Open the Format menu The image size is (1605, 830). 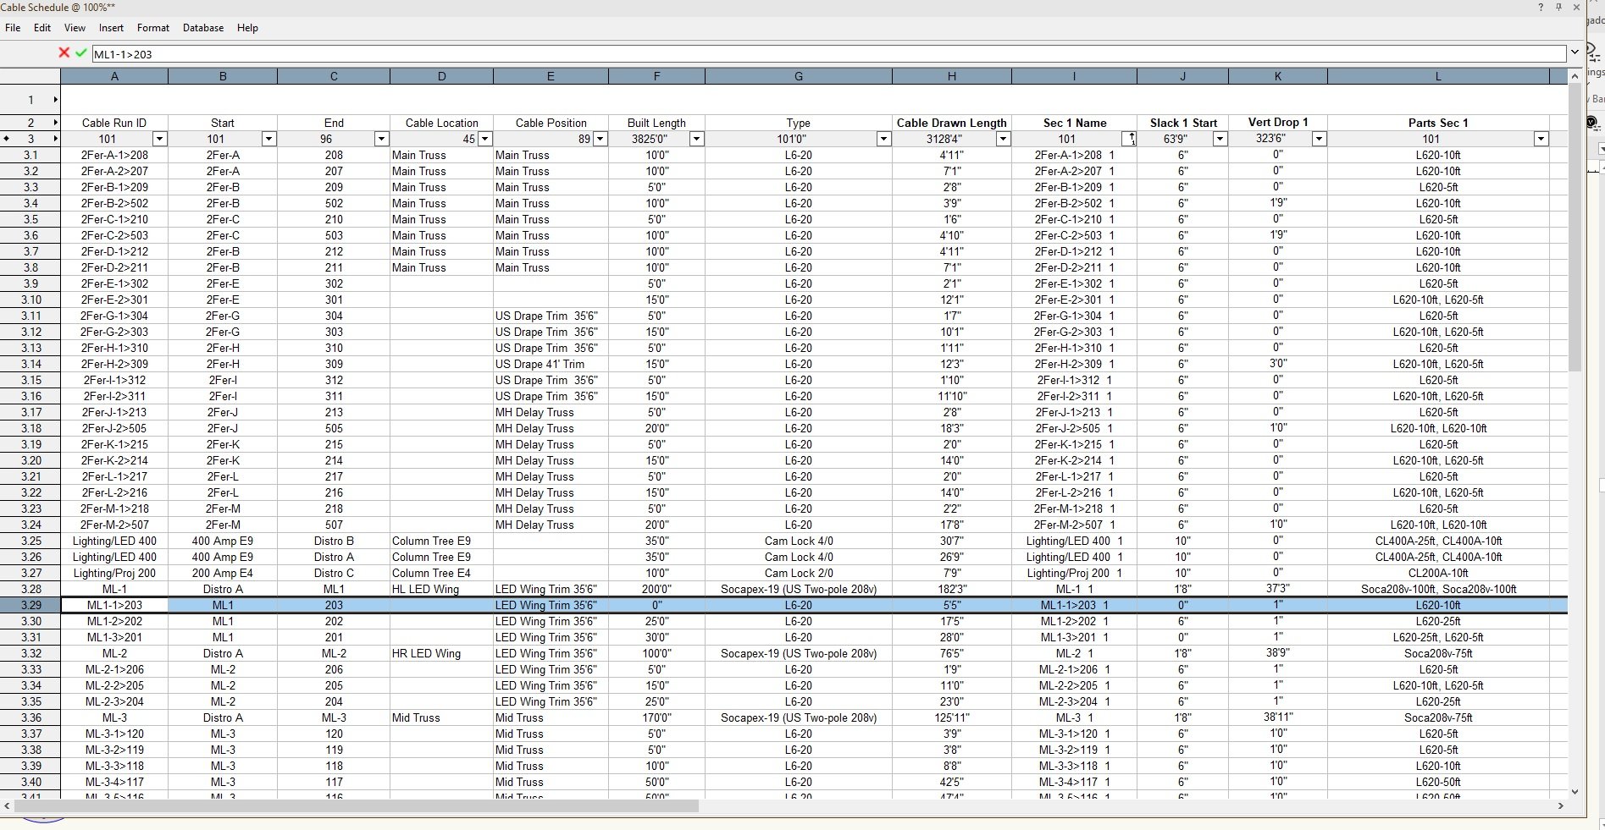[x=153, y=28]
